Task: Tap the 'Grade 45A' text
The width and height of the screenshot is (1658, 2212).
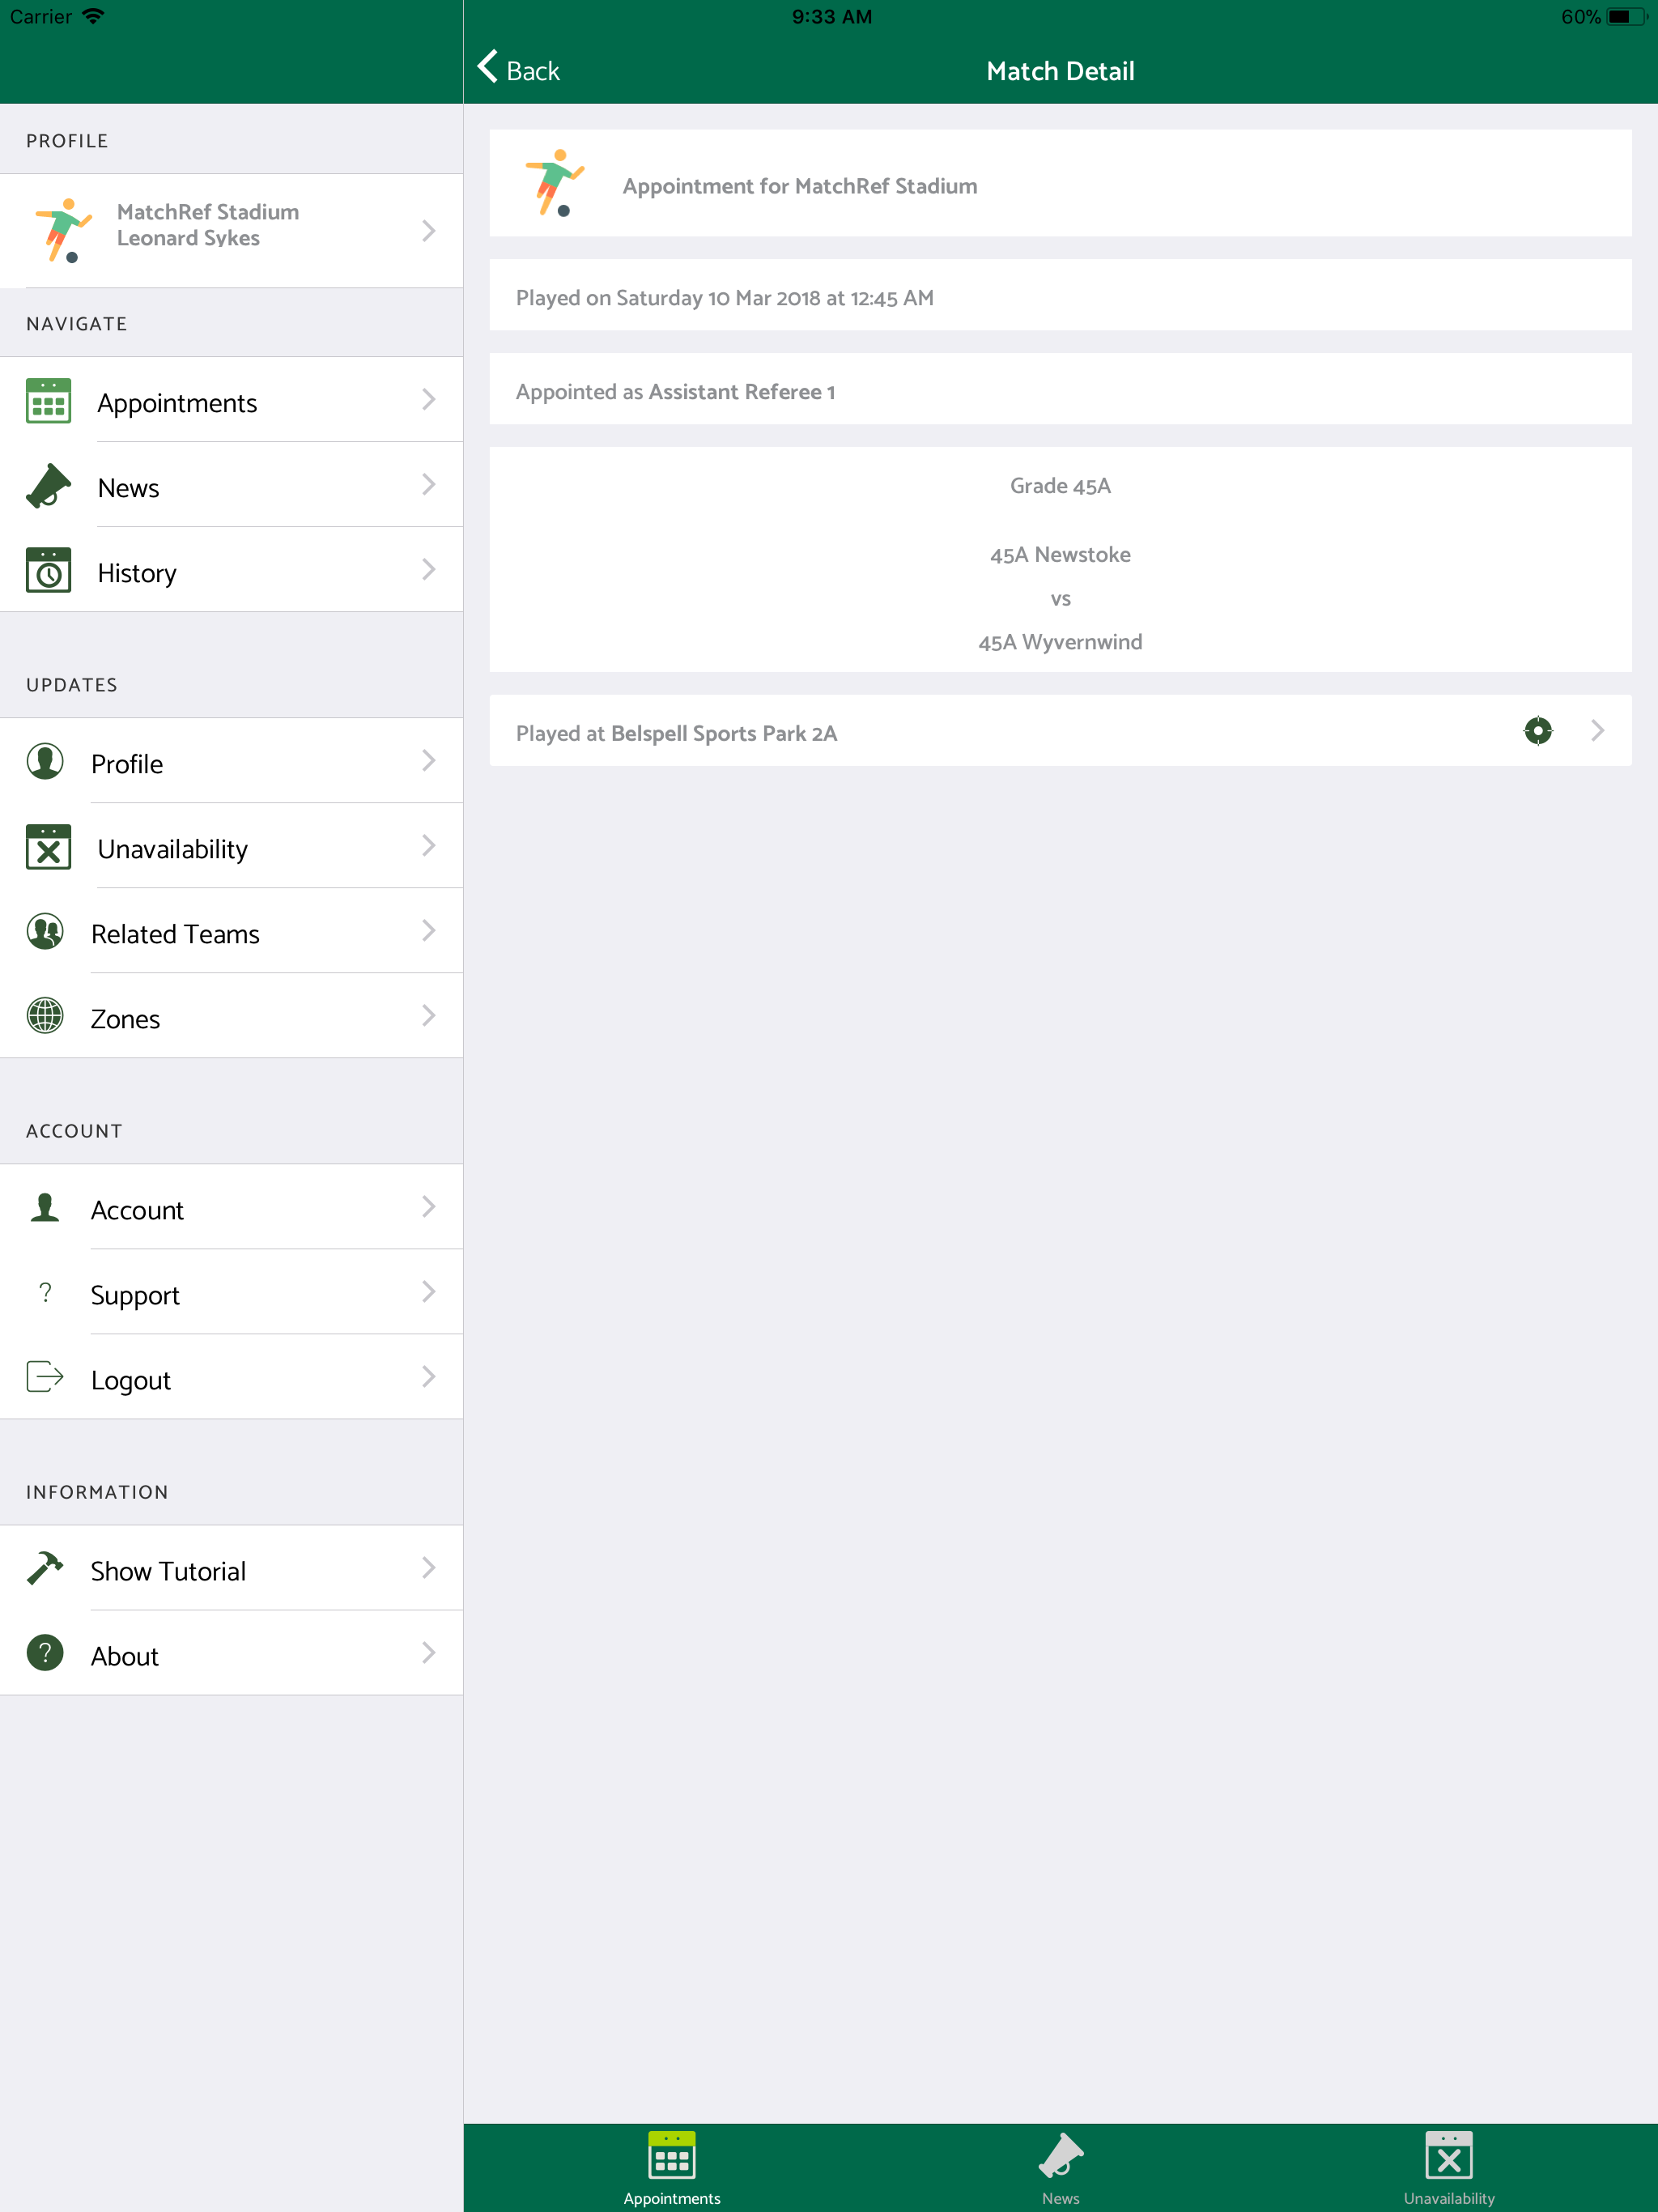Action: tap(1060, 485)
